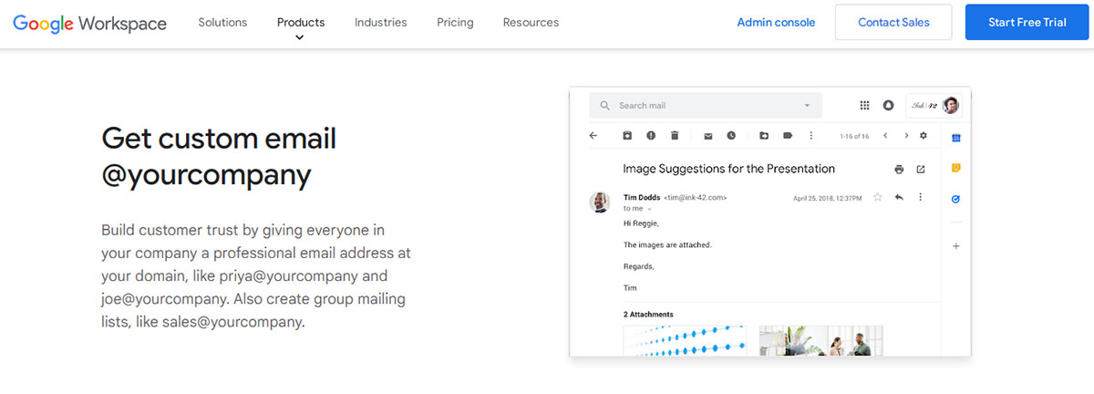Click the plus Get add-ons icon
The image size is (1094, 394).
click(956, 246)
